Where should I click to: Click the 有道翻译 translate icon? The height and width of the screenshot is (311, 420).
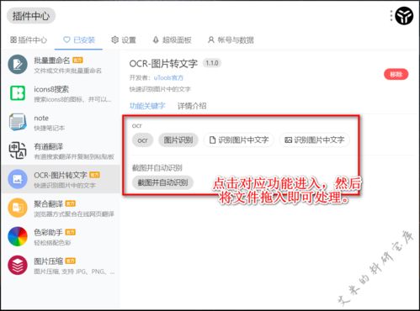18,150
